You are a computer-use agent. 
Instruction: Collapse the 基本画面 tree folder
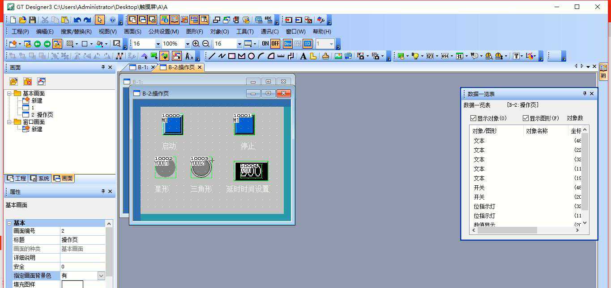tap(9, 93)
